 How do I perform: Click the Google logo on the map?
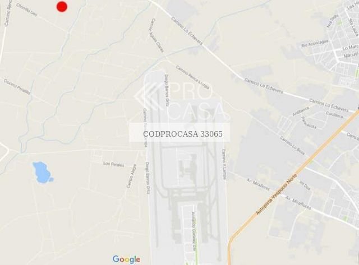click(x=126, y=259)
